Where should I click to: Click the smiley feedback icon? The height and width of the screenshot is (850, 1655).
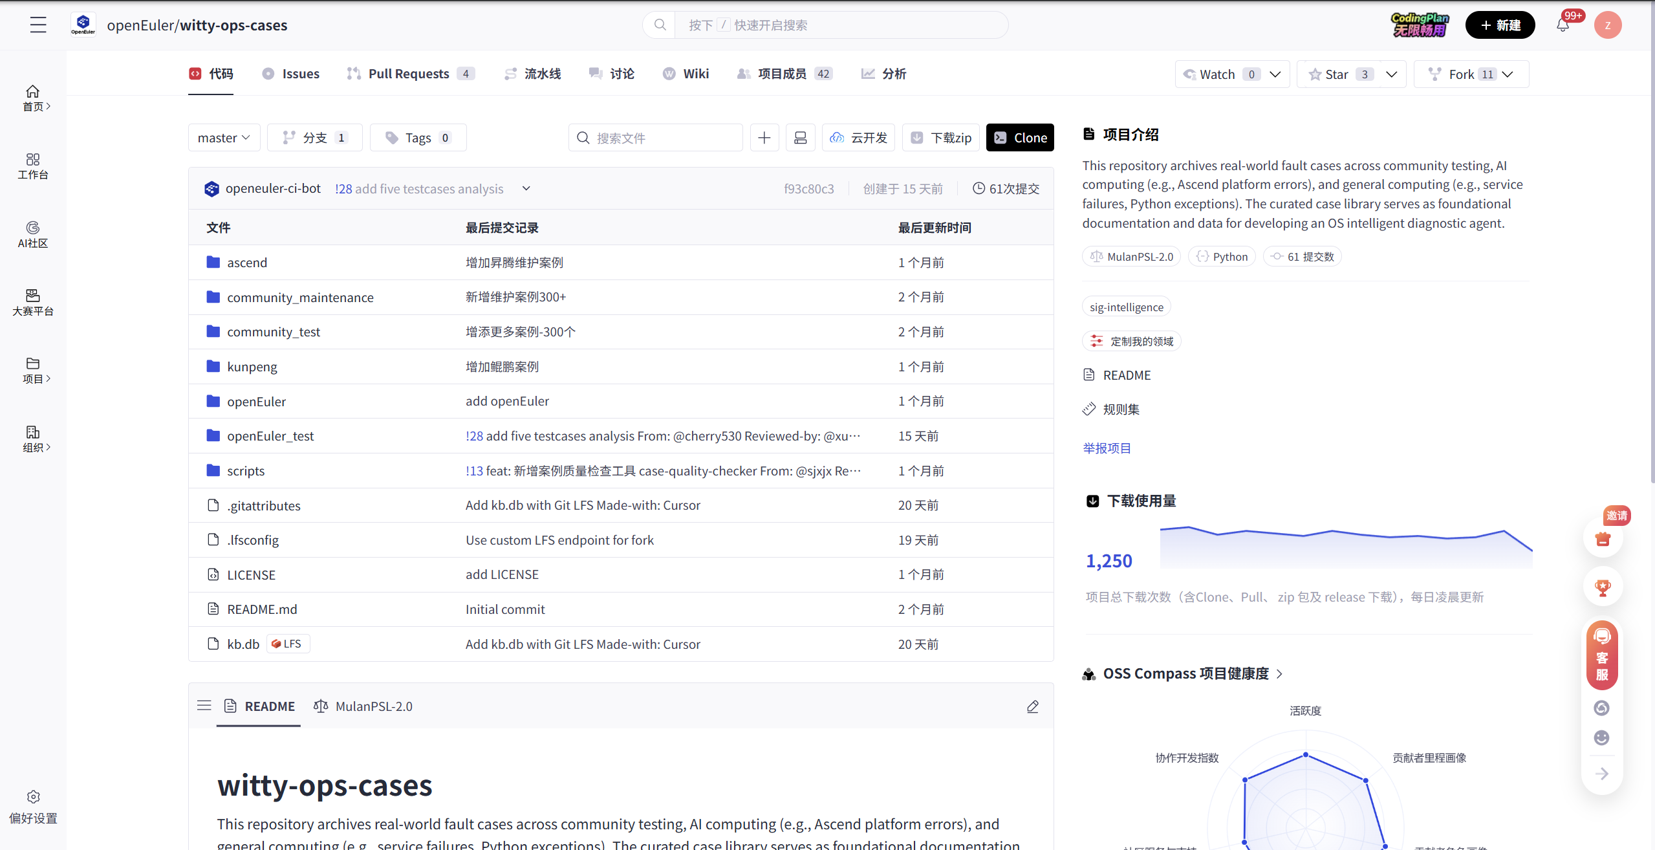1602,738
